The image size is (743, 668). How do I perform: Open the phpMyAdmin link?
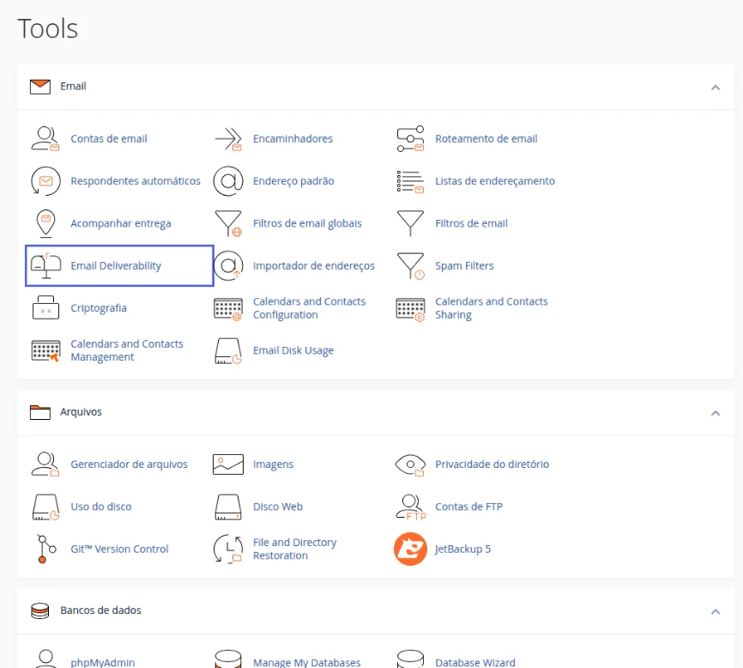pyautogui.click(x=103, y=663)
